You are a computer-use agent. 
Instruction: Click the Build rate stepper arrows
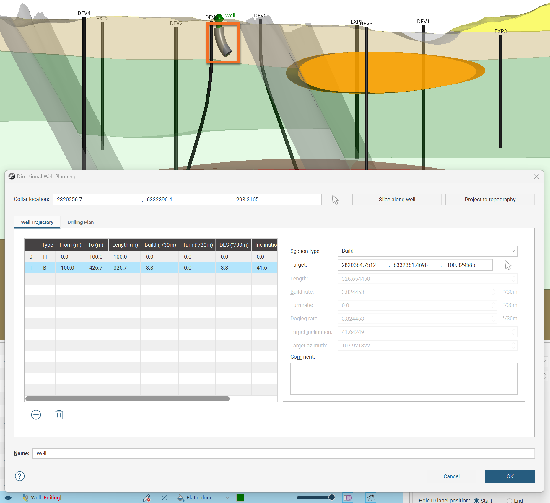click(493, 292)
